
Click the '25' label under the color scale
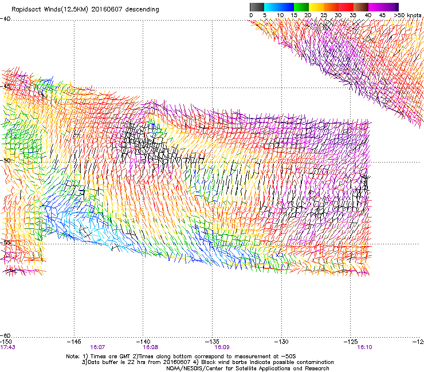point(324,15)
